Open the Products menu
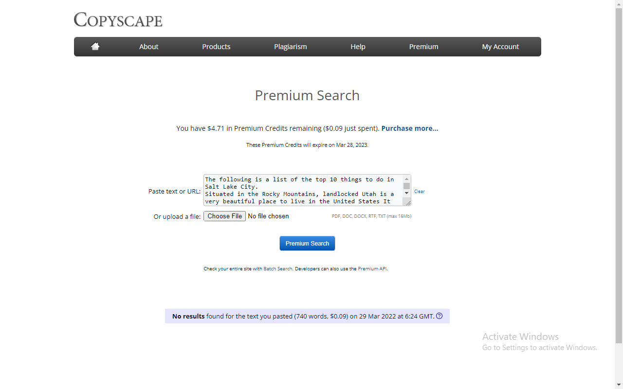The image size is (623, 389). coord(216,47)
